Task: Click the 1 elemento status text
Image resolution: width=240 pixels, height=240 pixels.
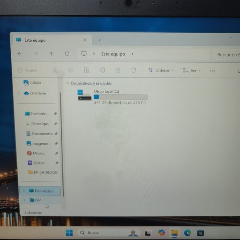Action: (x=33, y=213)
